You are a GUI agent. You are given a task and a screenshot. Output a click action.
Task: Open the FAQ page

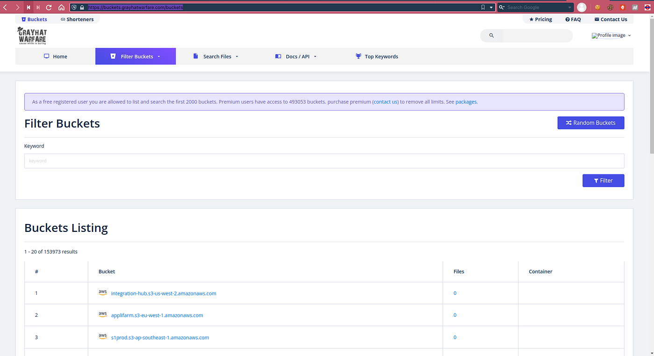(573, 19)
